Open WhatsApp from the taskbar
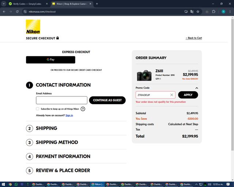The height and width of the screenshot is (187, 234). (16, 184)
